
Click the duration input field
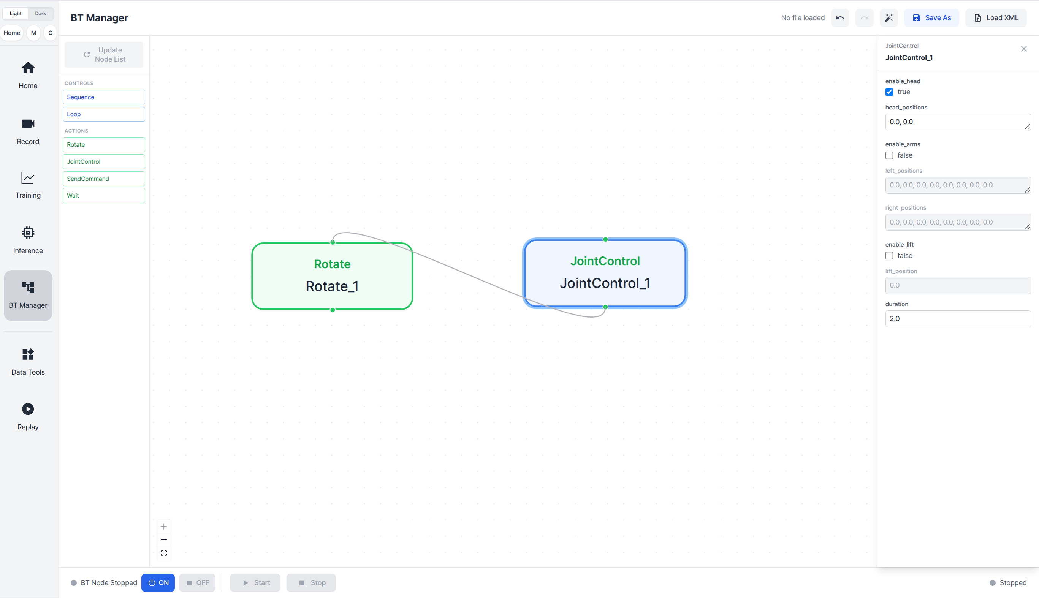958,319
